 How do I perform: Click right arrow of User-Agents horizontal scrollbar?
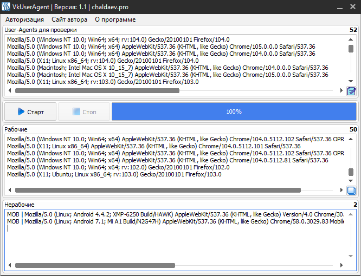click(341, 91)
